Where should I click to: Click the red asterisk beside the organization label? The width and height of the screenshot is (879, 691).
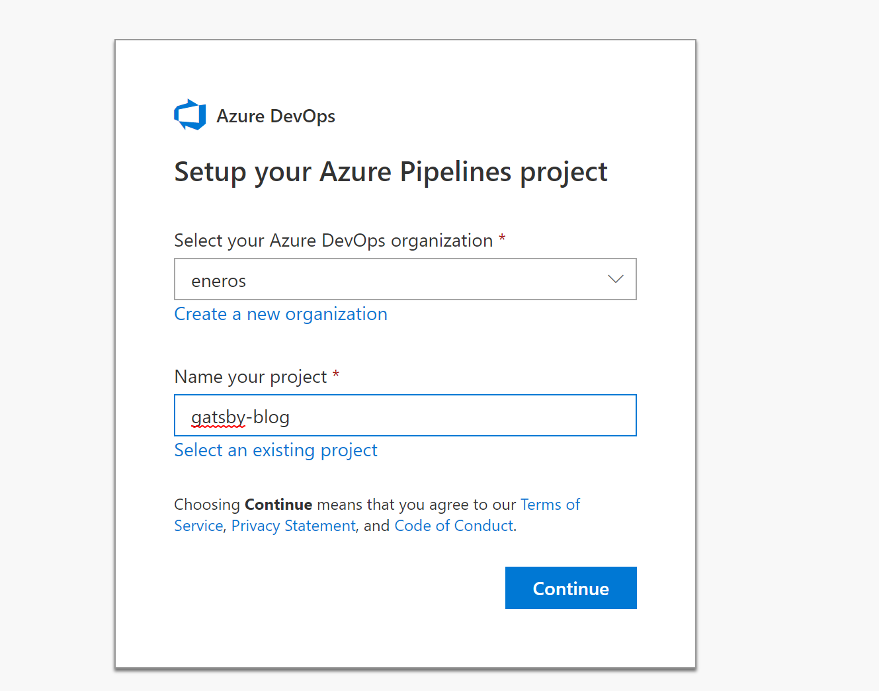point(502,238)
